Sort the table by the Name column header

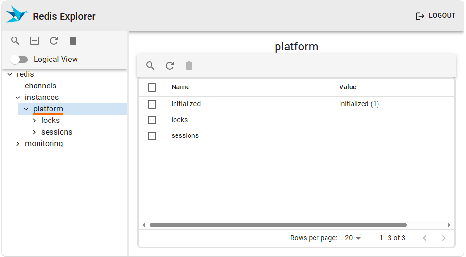click(x=180, y=87)
